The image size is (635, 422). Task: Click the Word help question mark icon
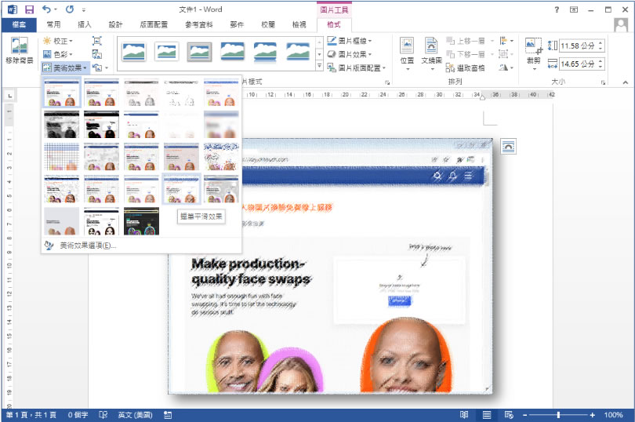[557, 9]
